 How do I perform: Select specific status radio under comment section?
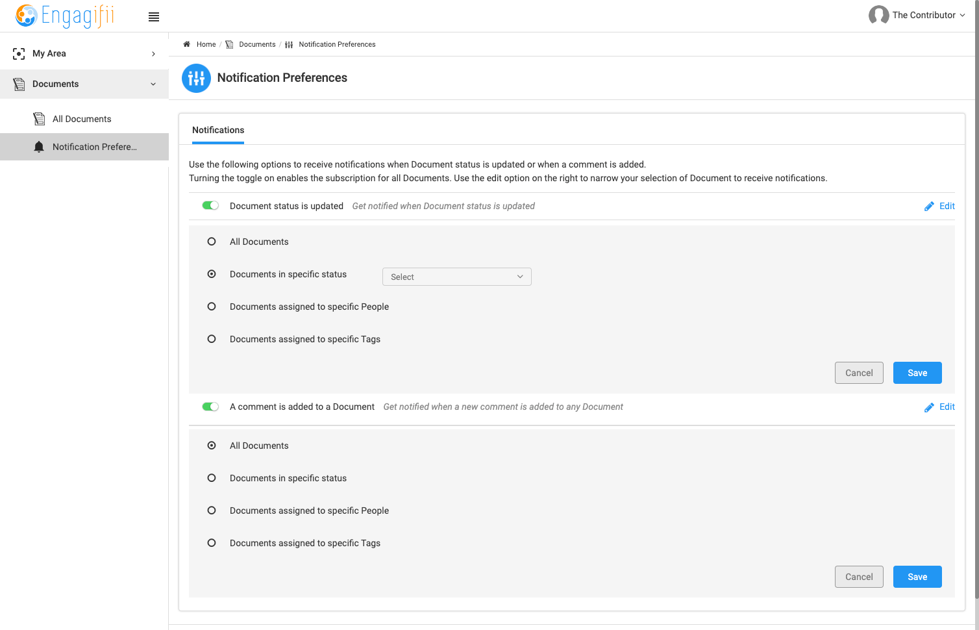(212, 478)
